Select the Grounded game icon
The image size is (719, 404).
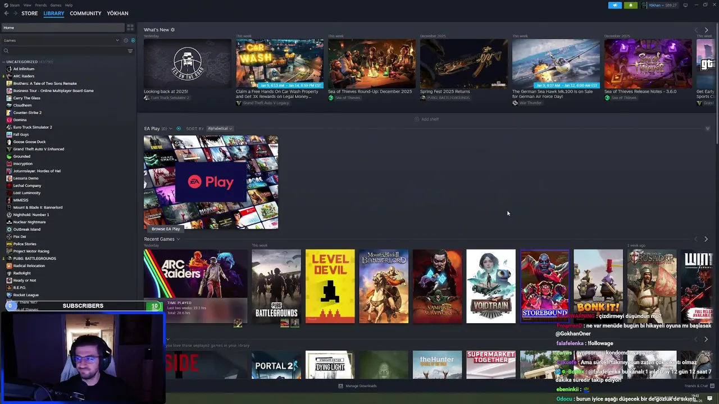[9, 157]
